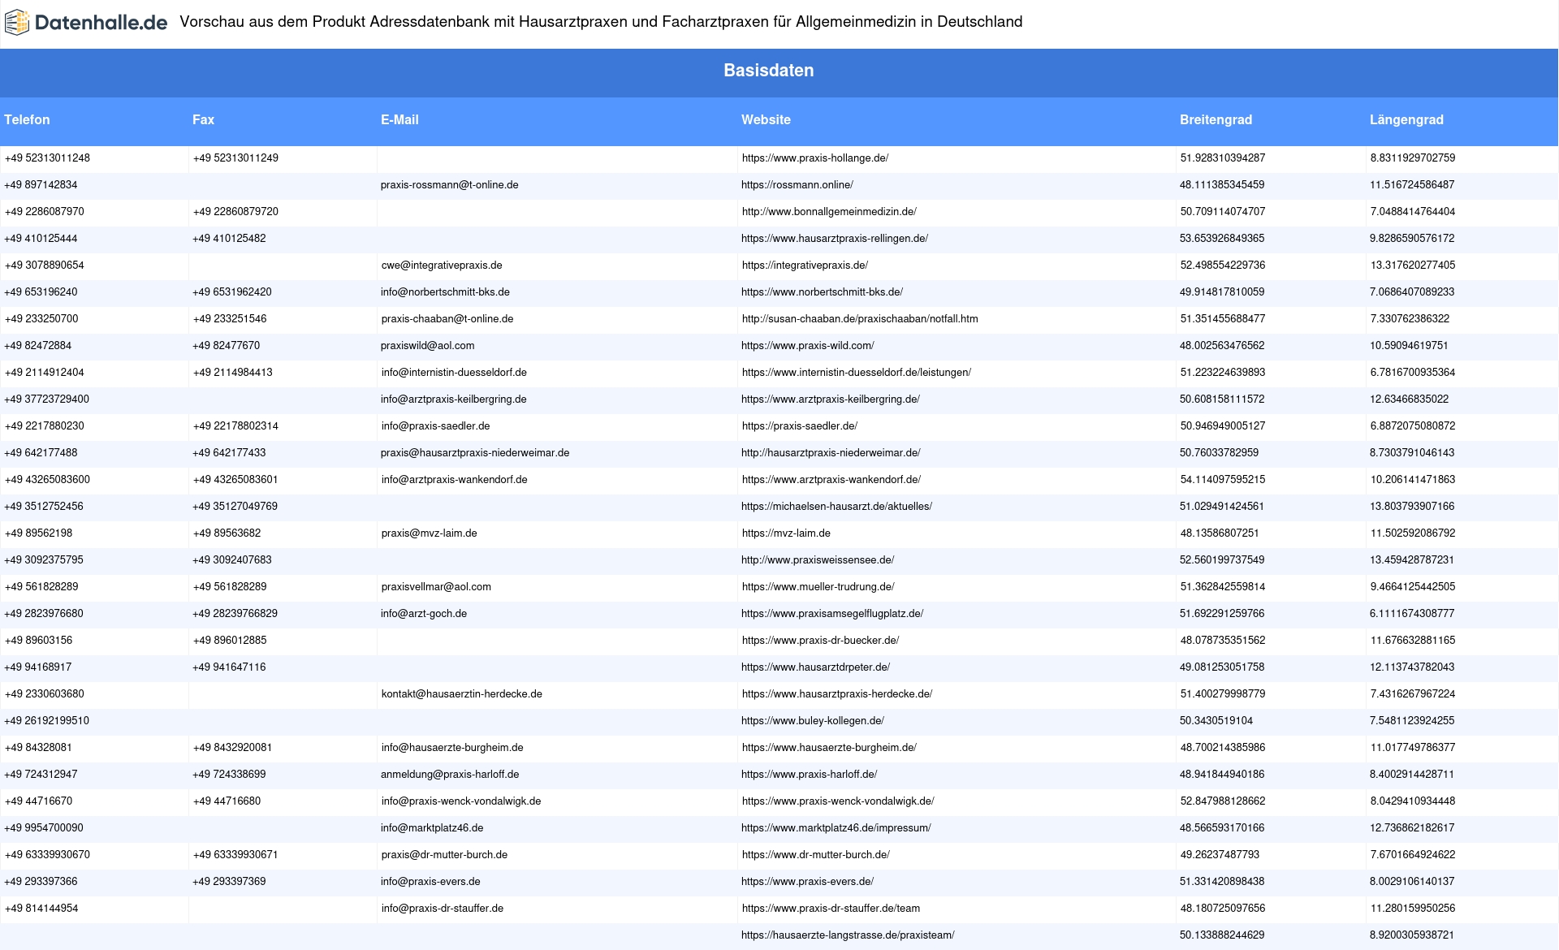Open internistin-duesseldorf.de/leistungen/ website entry
Image resolution: width=1559 pixels, height=950 pixels.
pos(857,373)
